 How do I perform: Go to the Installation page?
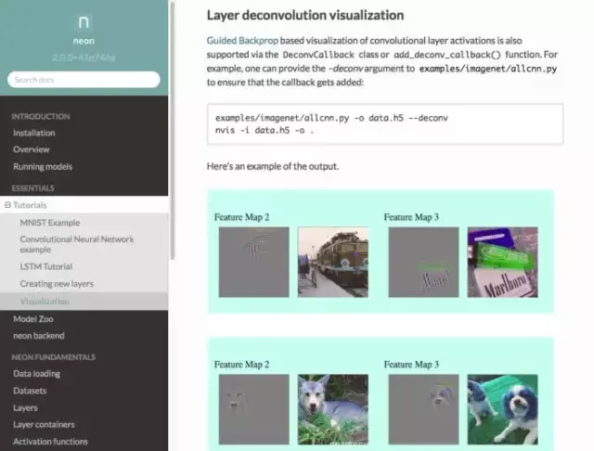point(34,133)
